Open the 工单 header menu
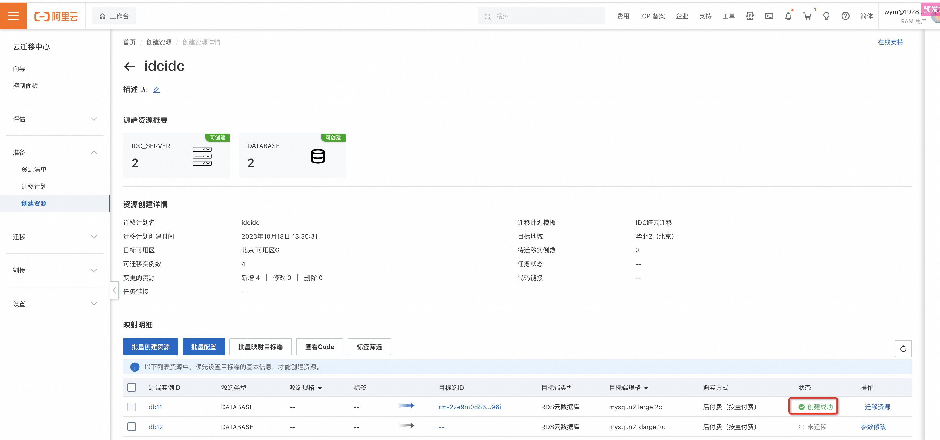The height and width of the screenshot is (440, 940). 728,16
